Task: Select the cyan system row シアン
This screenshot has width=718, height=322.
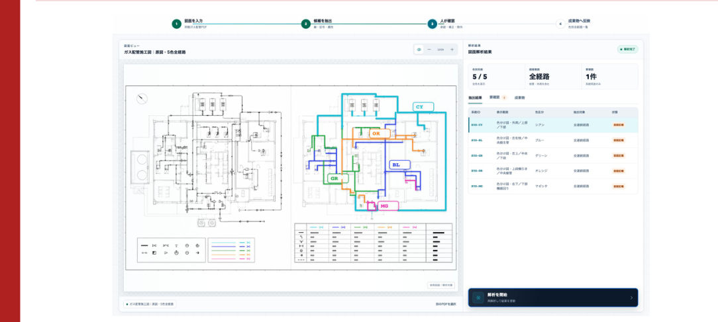Action: (x=553, y=124)
